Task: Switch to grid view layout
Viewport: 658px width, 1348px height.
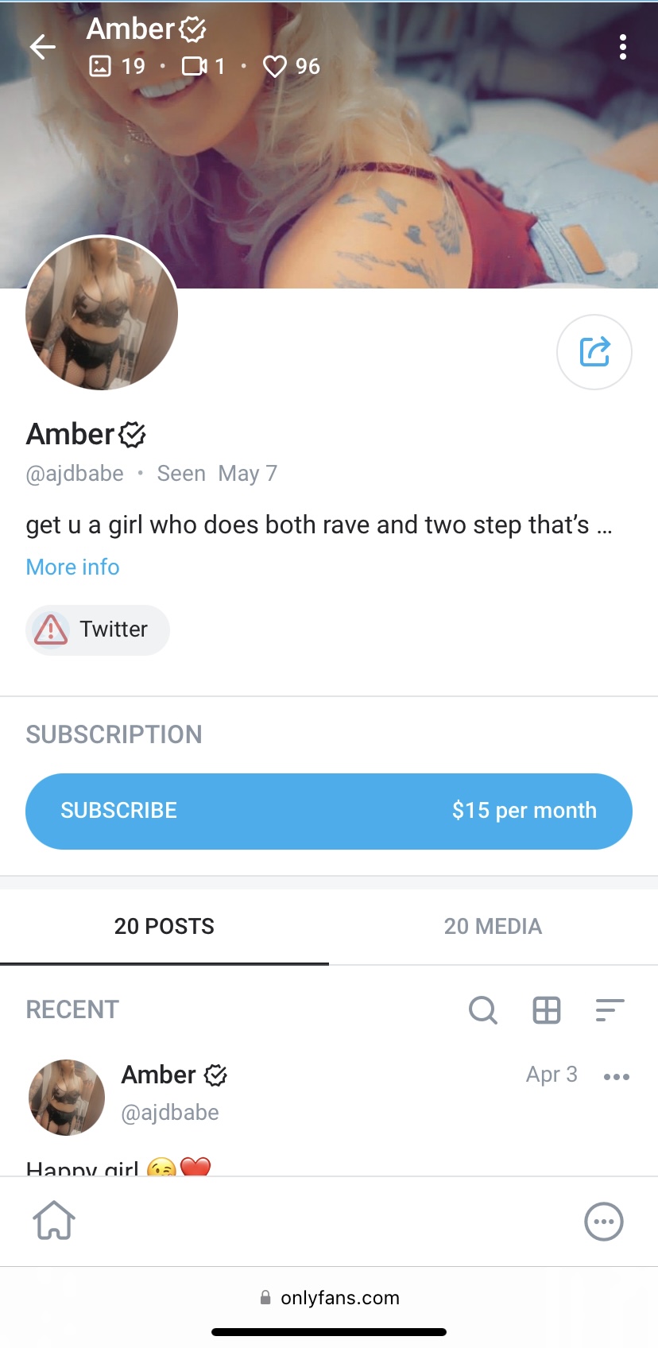Action: (546, 1010)
